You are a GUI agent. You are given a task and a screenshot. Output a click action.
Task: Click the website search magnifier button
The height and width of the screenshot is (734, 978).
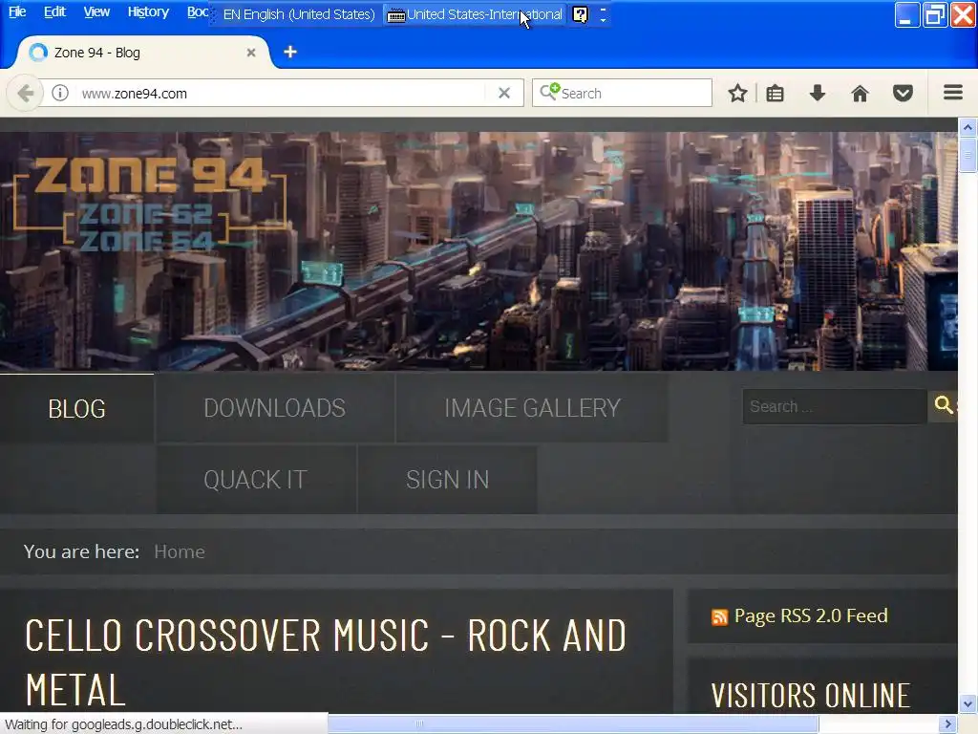(943, 405)
